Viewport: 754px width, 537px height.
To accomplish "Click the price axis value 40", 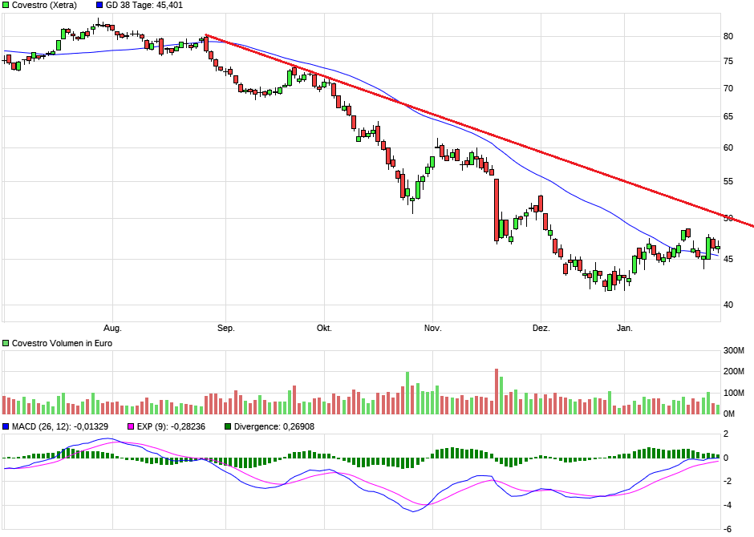I will coord(728,305).
